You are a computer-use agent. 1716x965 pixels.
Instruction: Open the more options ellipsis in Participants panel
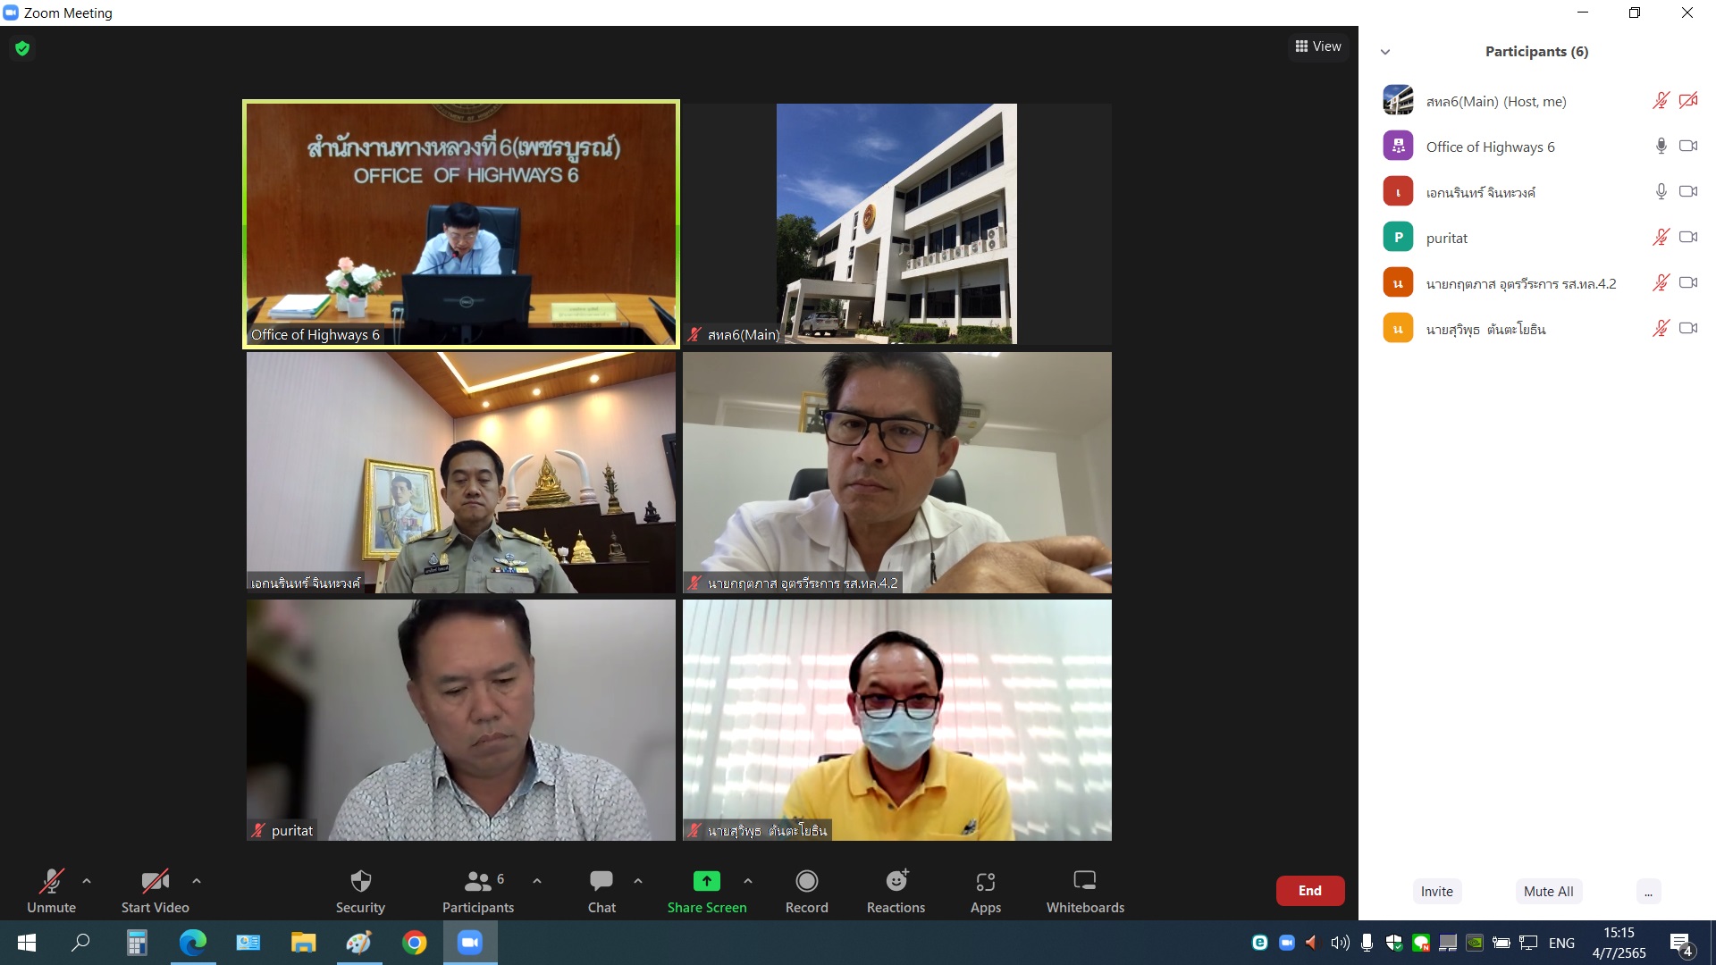(x=1648, y=892)
